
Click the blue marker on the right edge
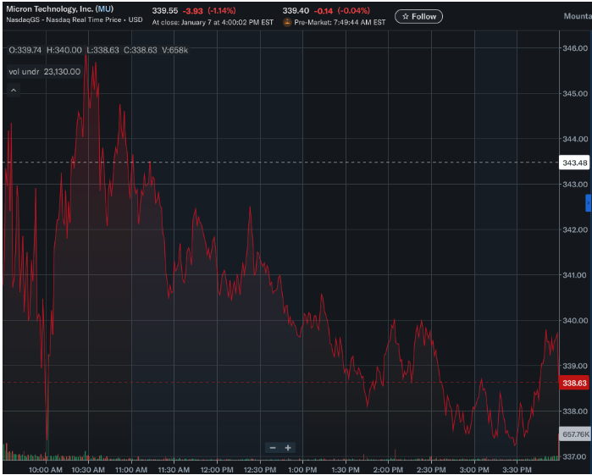[x=588, y=203]
